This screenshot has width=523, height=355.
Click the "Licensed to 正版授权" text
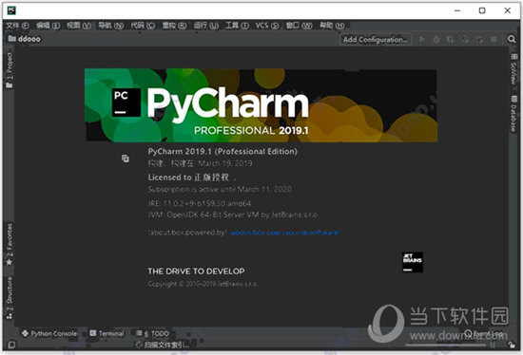click(x=189, y=177)
